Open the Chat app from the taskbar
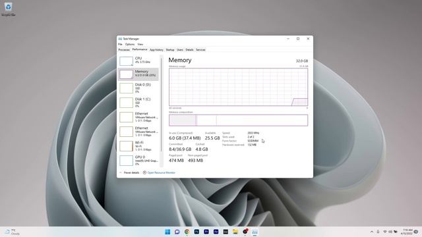Viewport: 422px width, 237px height. click(x=177, y=232)
